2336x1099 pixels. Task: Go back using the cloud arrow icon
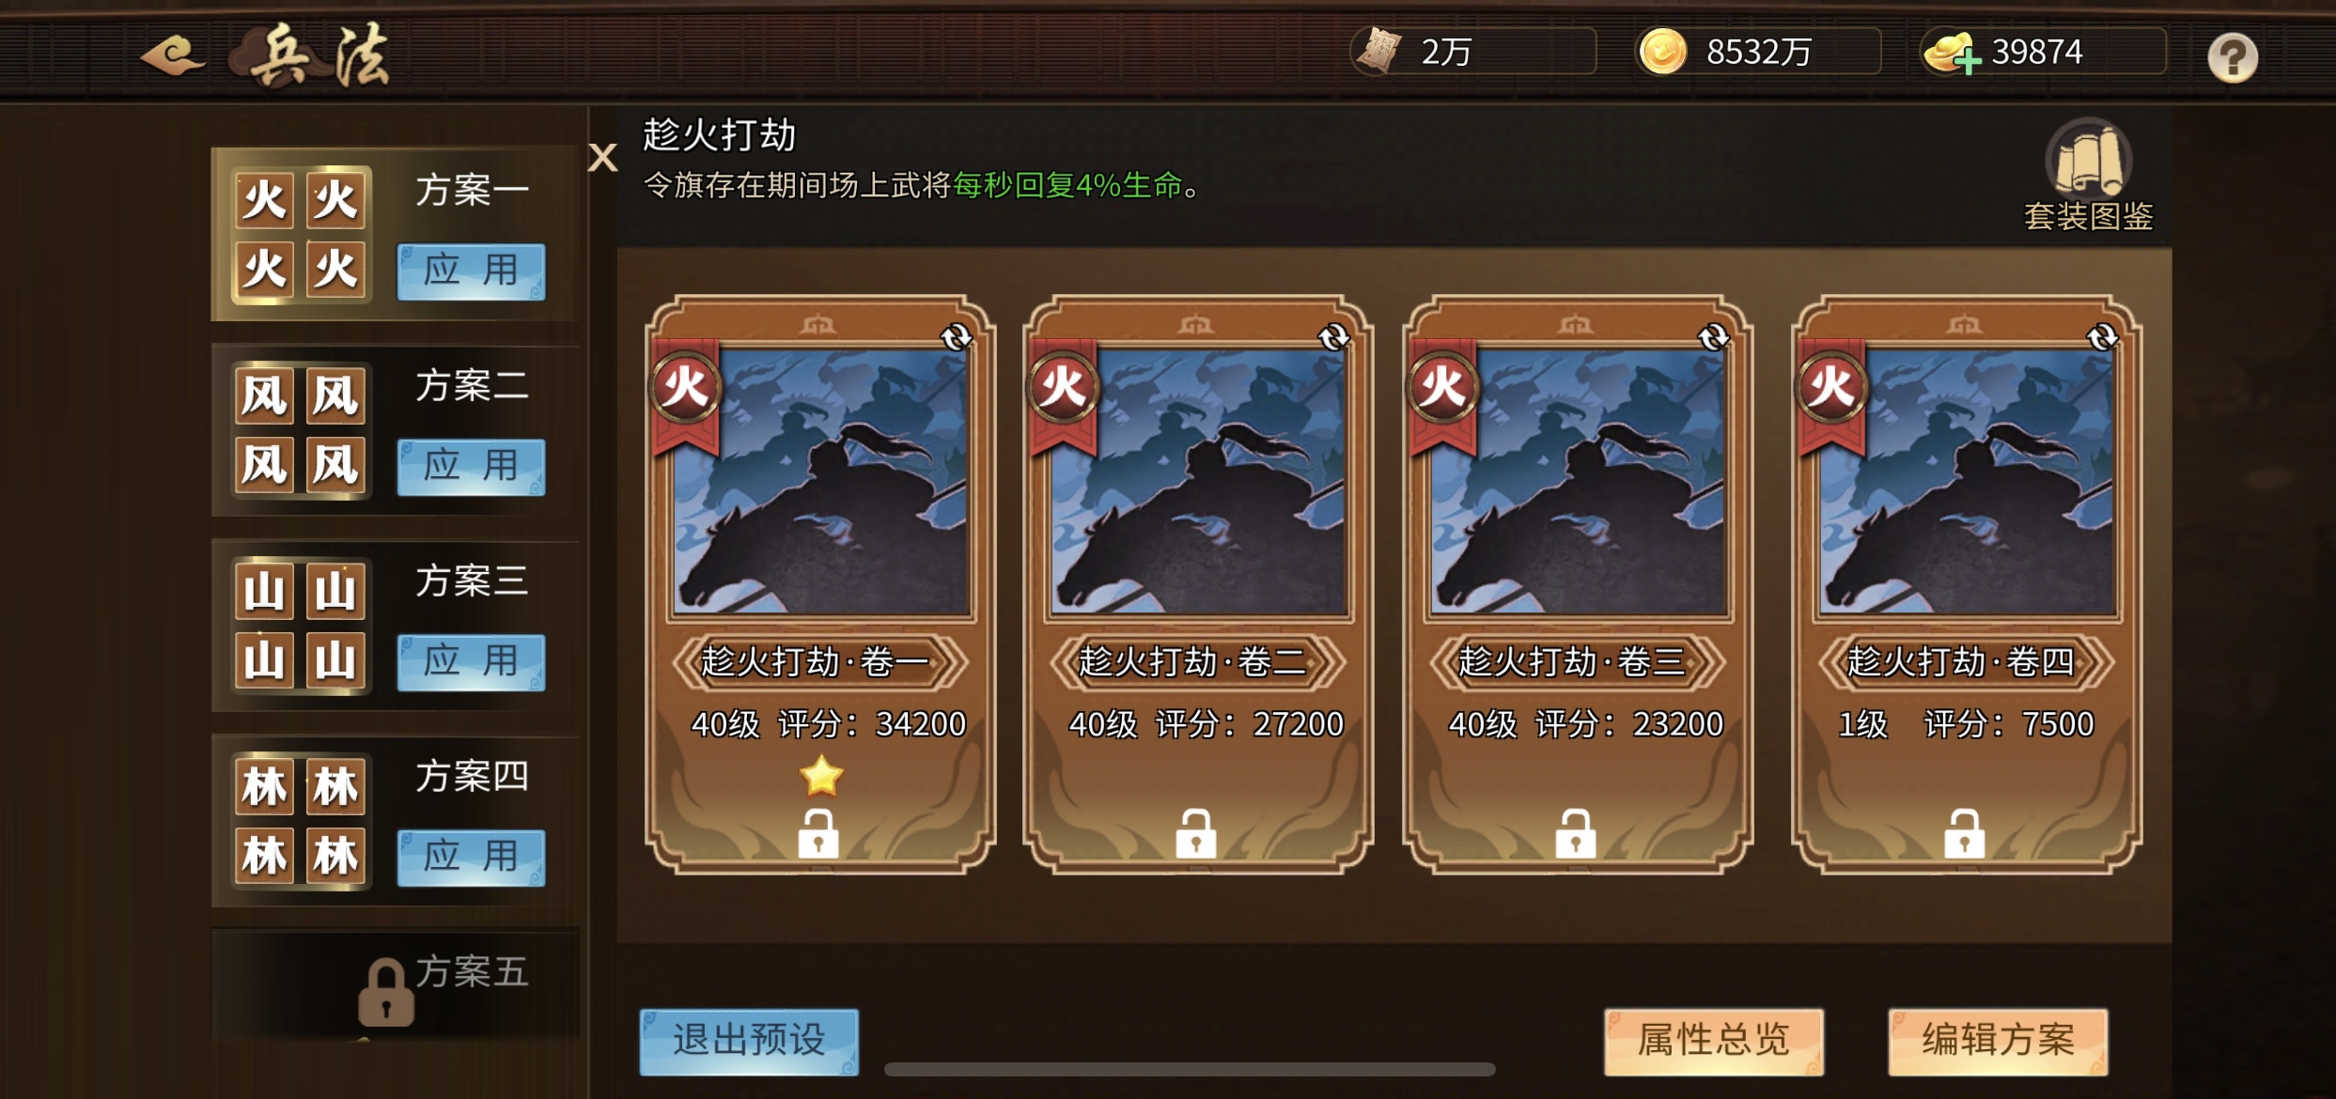click(172, 55)
